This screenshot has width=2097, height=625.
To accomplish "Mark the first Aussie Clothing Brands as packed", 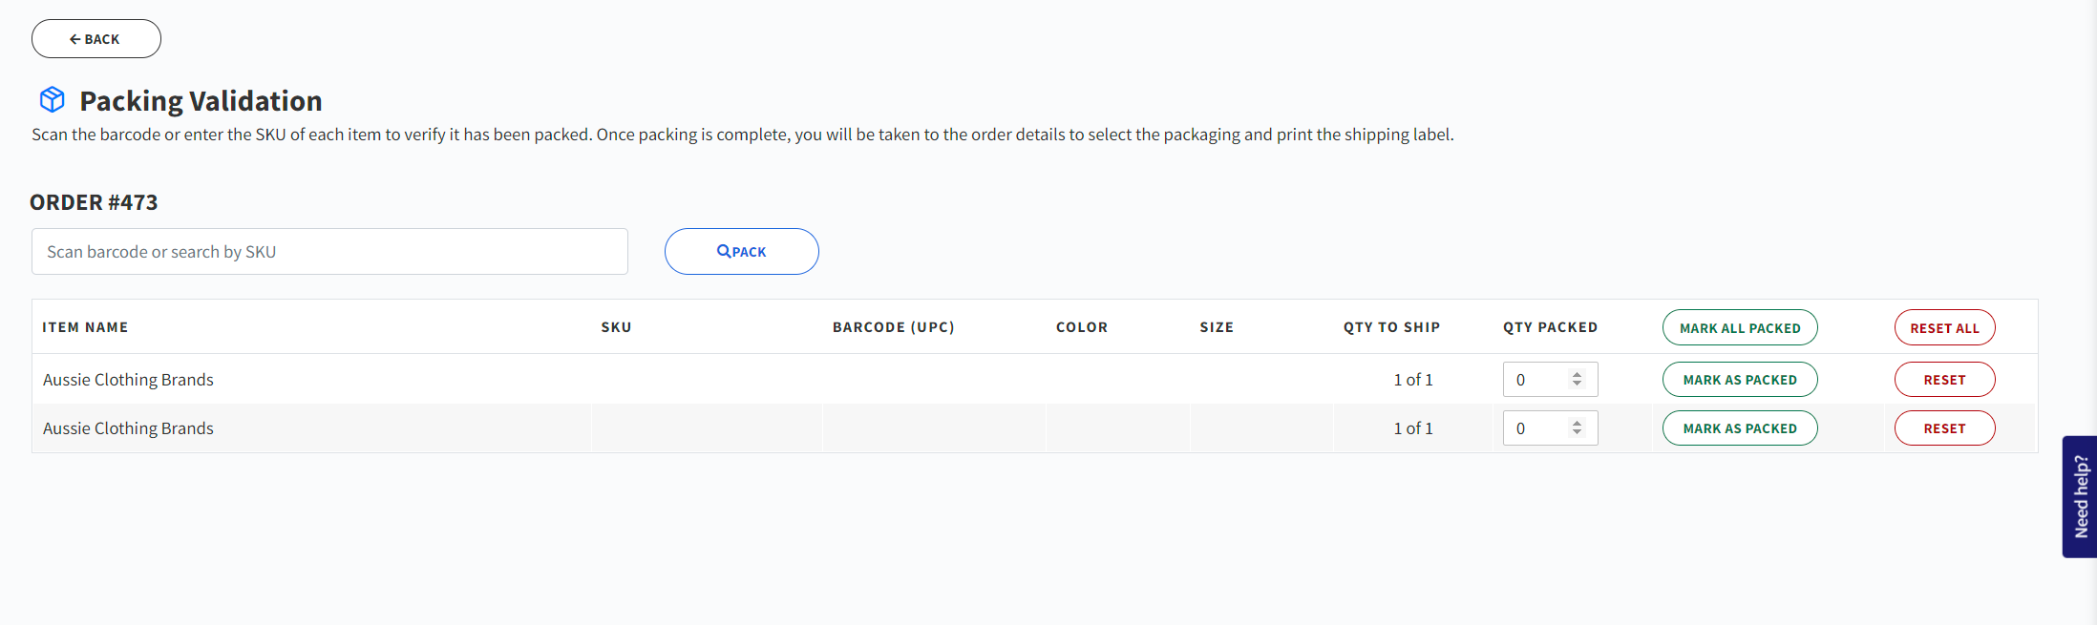I will tap(1740, 379).
